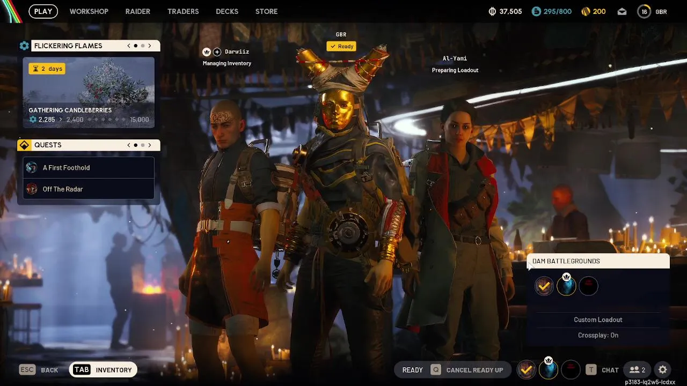
Task: Select second Quests page dot
Action: (143, 145)
